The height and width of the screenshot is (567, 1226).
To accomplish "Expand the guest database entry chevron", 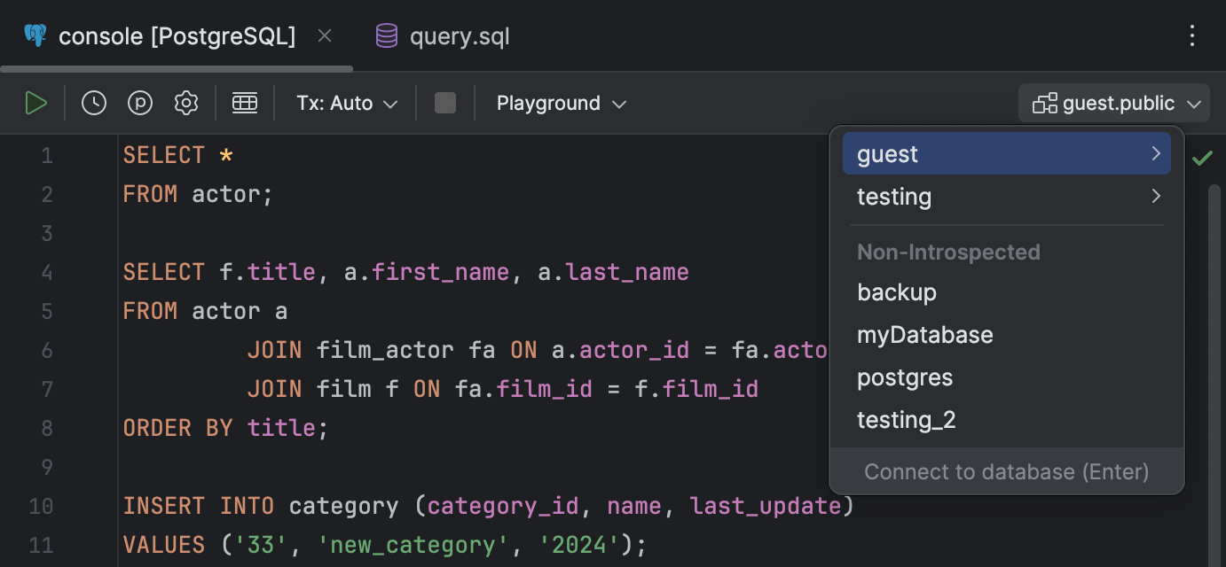I will point(1156,153).
